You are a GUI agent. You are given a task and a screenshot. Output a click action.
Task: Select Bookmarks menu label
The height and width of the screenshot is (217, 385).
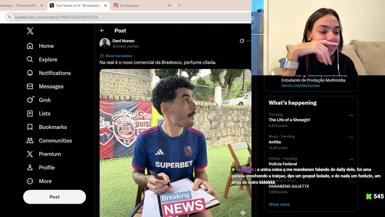click(53, 127)
